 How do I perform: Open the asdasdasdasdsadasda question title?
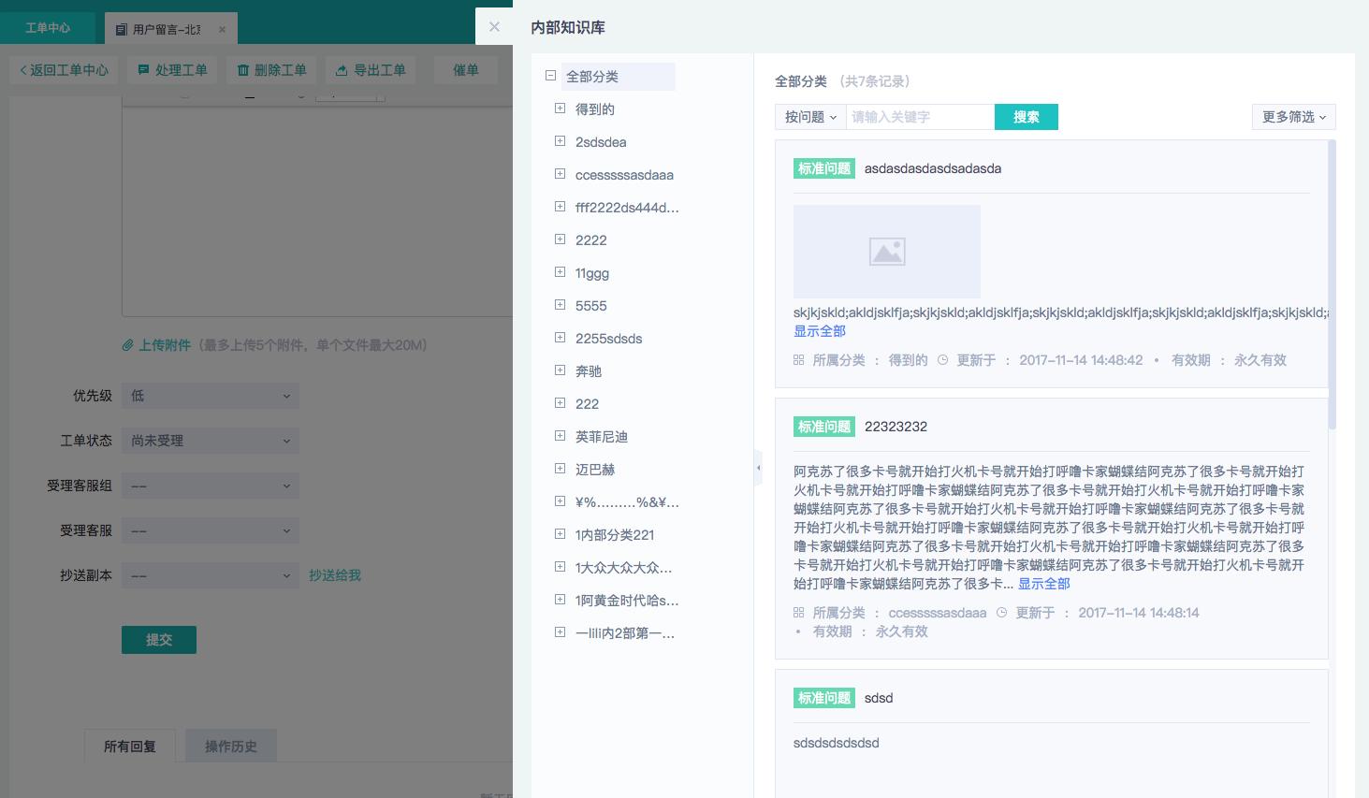pos(933,168)
